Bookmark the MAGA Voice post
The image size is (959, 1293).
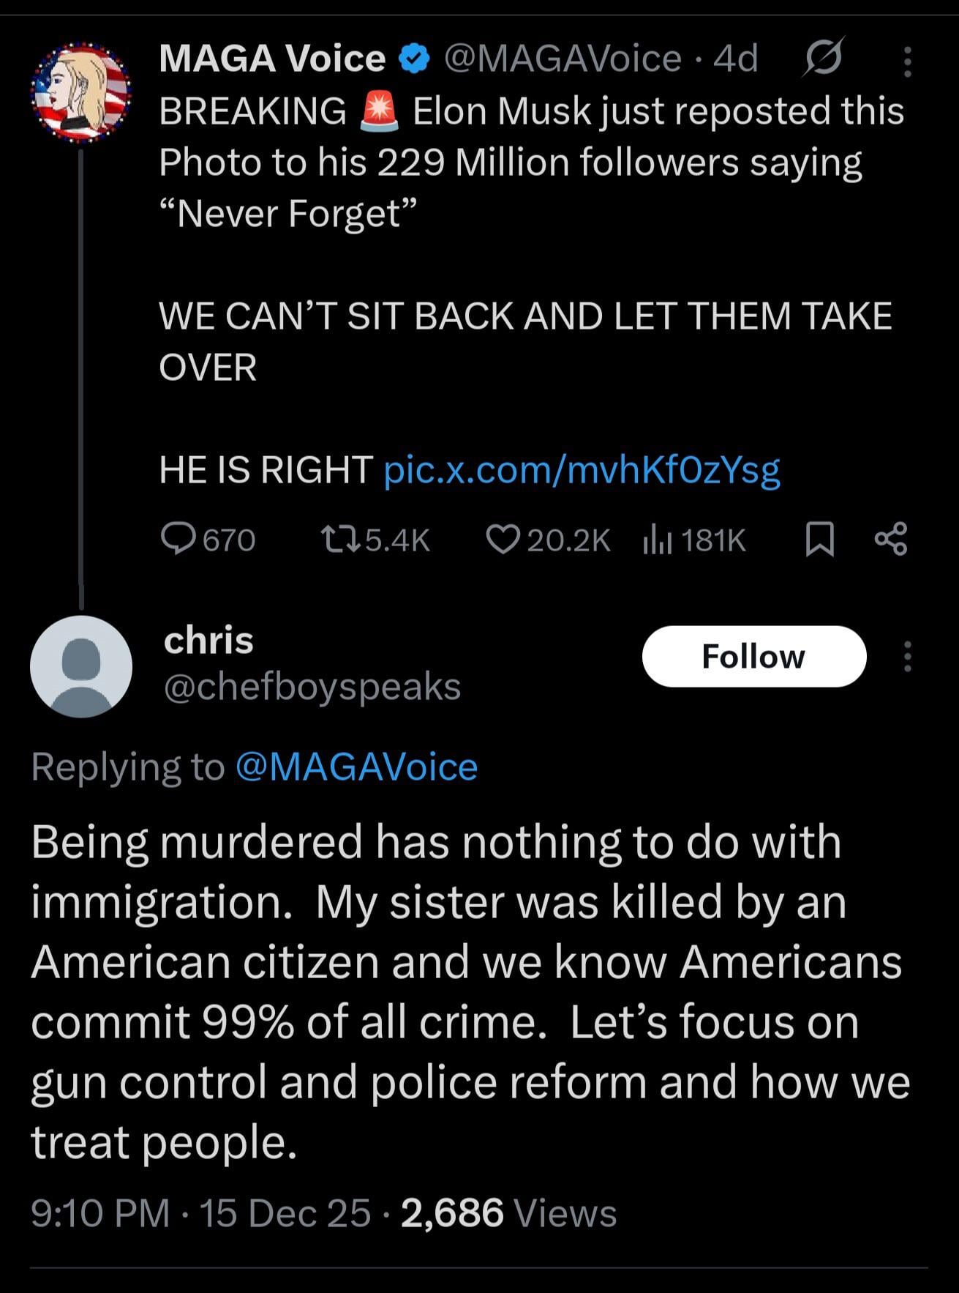[x=819, y=540]
